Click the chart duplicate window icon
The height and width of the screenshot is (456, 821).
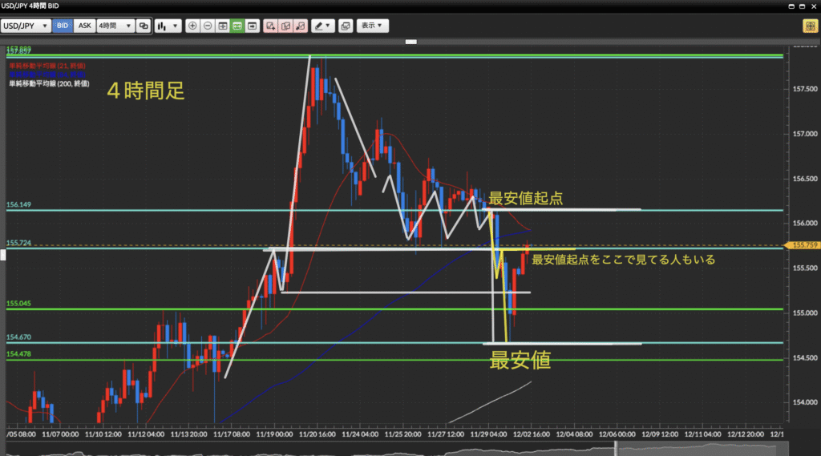346,26
